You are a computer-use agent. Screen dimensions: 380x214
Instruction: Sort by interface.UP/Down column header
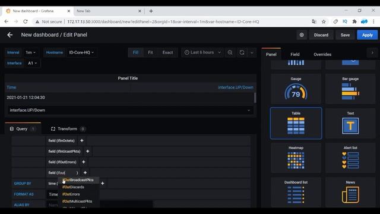point(236,87)
